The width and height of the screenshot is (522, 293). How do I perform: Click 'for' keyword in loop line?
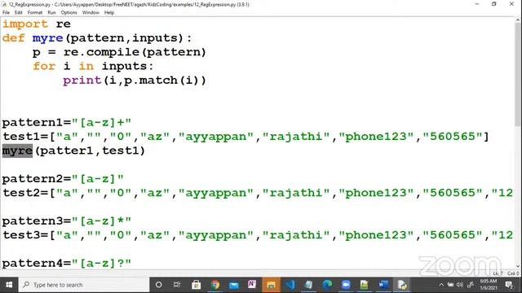44,66
